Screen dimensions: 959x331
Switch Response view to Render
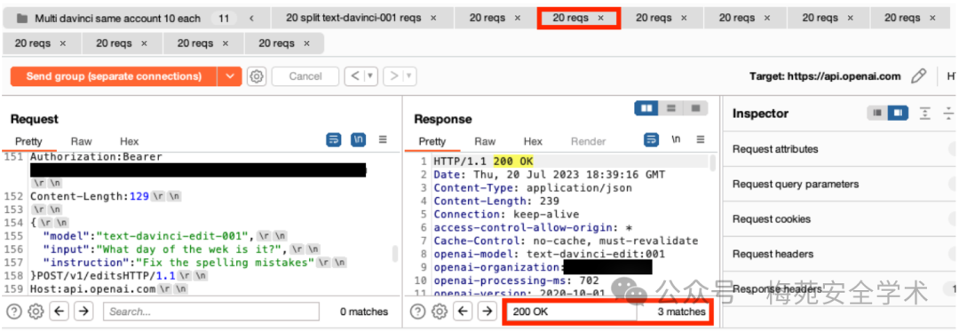coord(588,141)
